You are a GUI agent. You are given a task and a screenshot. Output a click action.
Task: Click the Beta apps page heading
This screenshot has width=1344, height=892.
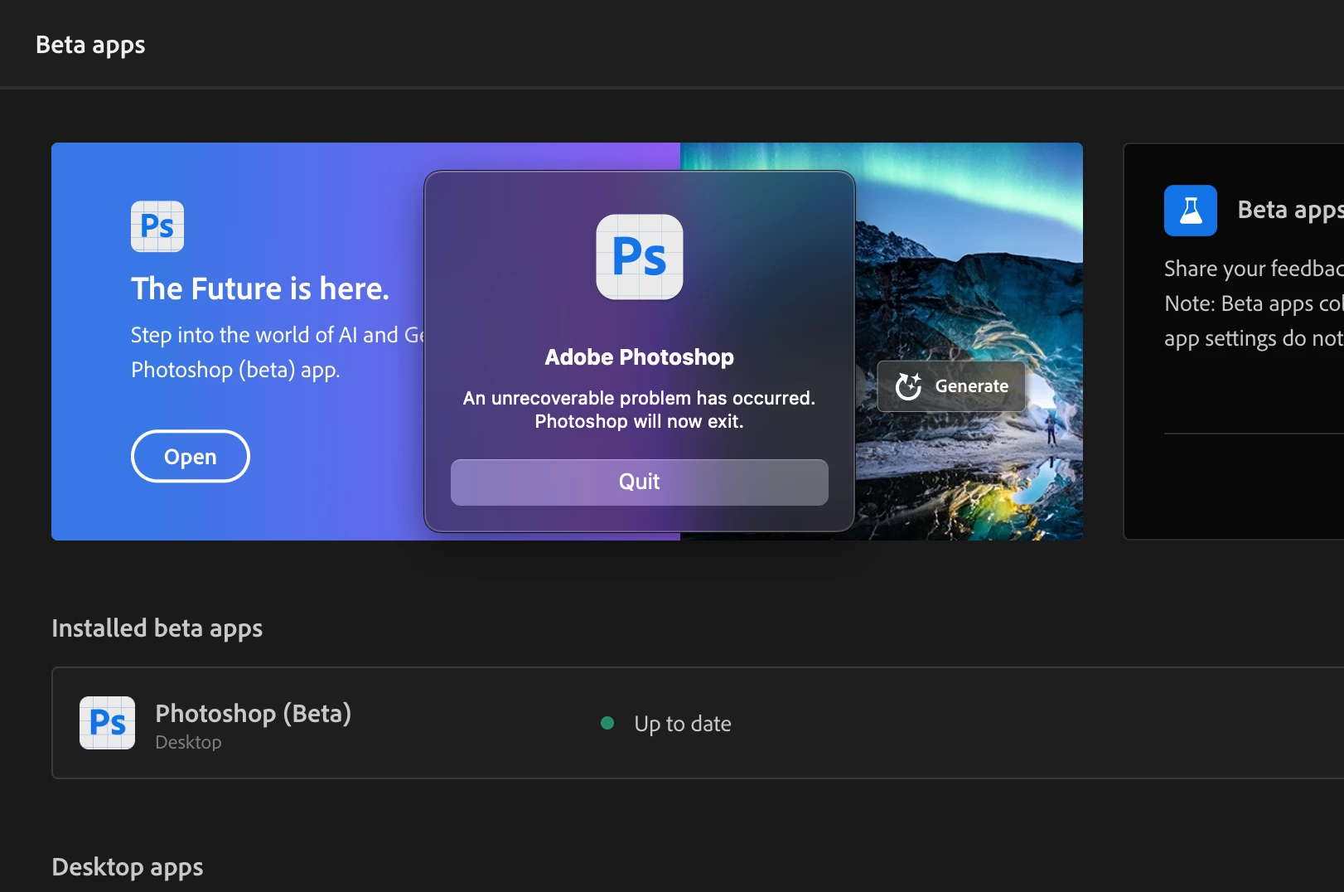pos(90,46)
